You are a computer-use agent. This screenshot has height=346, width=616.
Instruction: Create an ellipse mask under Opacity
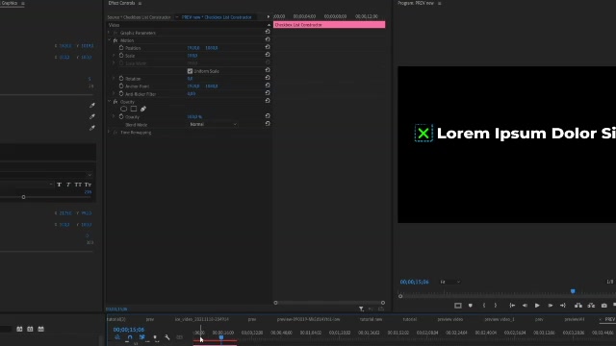(x=124, y=109)
